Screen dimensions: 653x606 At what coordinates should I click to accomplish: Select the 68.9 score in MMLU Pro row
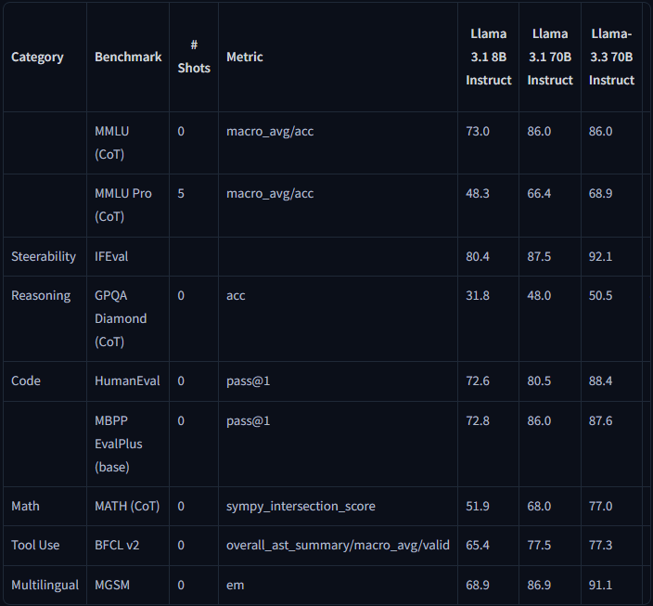coord(600,193)
